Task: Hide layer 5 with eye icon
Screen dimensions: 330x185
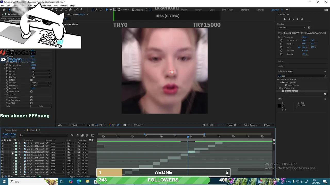Action: 2,143
